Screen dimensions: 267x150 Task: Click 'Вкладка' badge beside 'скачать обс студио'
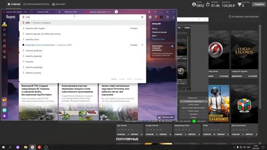pyautogui.click(x=134, y=28)
